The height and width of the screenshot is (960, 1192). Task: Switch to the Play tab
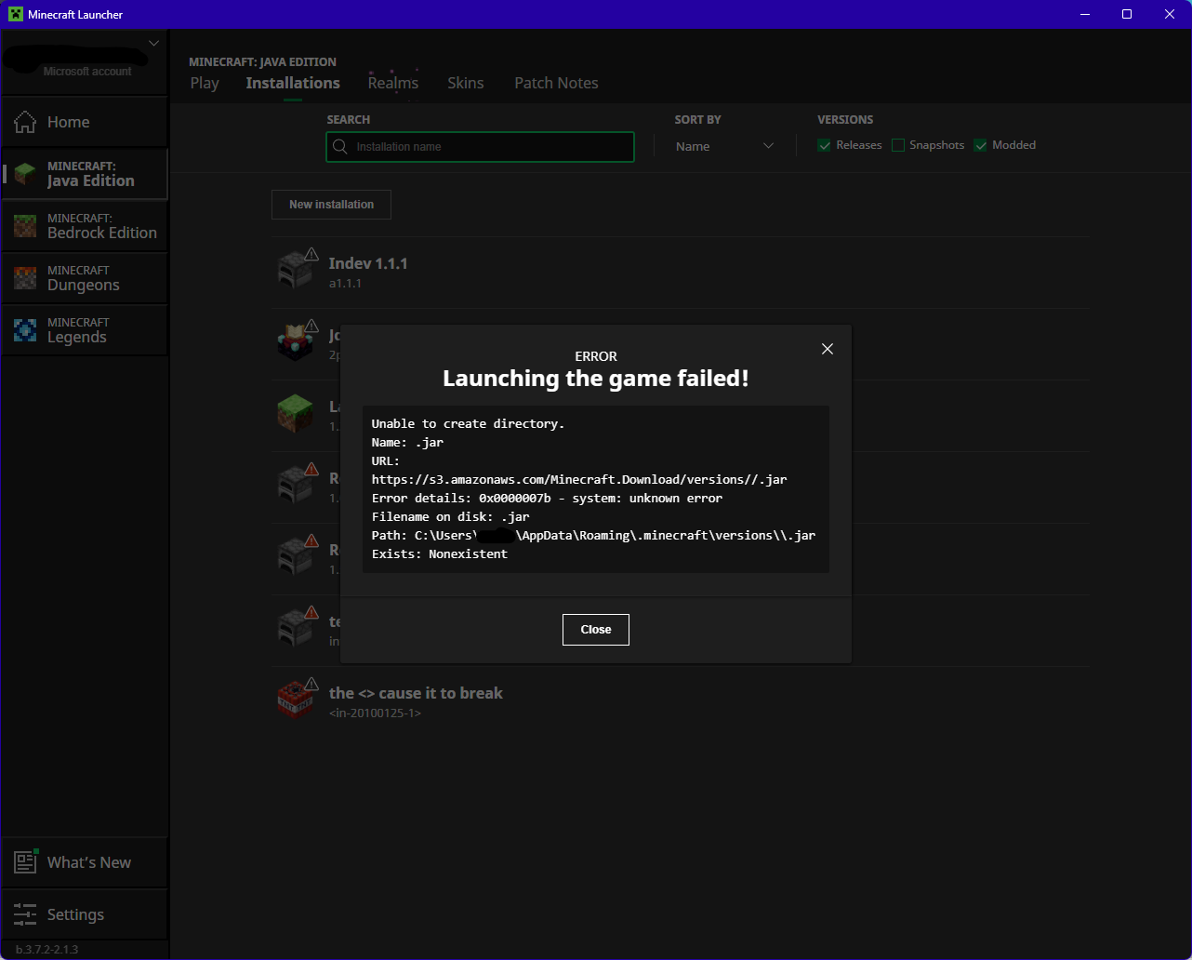coord(205,83)
